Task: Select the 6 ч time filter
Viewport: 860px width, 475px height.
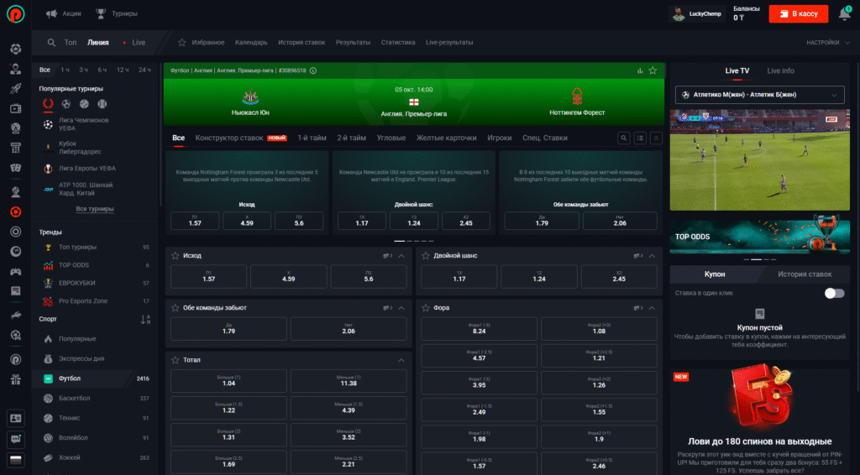Action: pyautogui.click(x=102, y=70)
